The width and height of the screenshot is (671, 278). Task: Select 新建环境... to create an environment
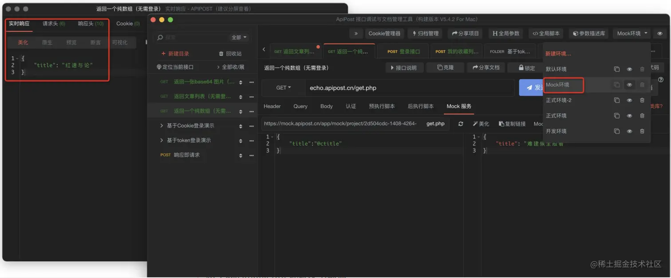coord(558,54)
